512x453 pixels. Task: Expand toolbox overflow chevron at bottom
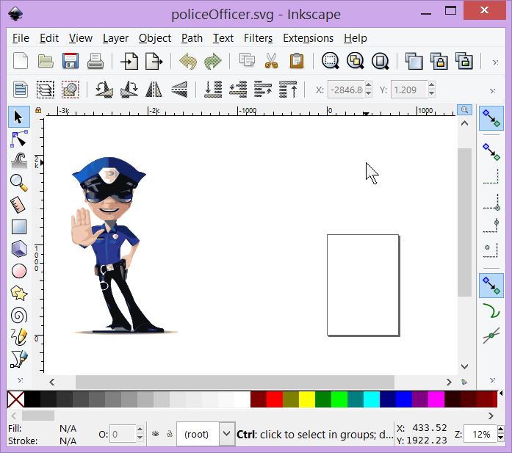(x=20, y=380)
